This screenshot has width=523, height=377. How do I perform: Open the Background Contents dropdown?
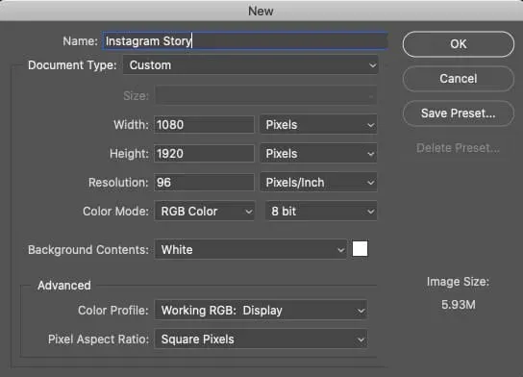[251, 249]
